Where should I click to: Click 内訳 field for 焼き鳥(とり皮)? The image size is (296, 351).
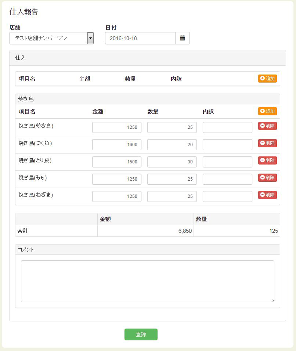click(x=227, y=162)
